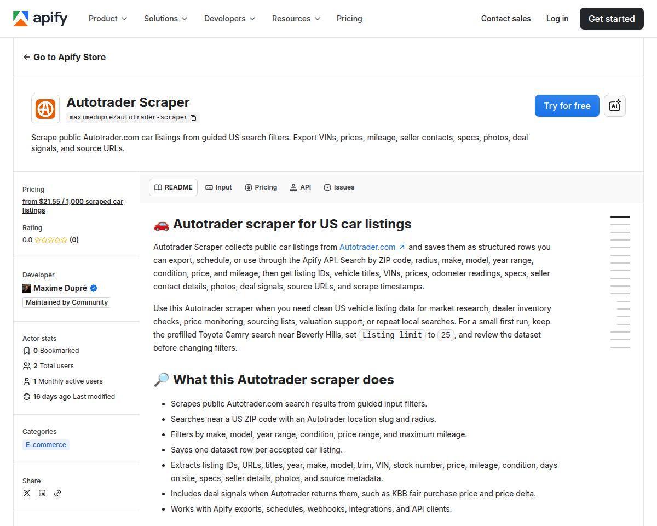Switch to the API tab
The height and width of the screenshot is (526, 657).
click(300, 187)
